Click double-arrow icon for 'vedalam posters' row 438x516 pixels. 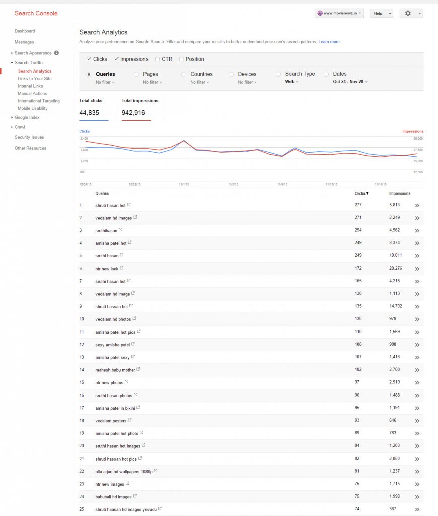point(417,421)
